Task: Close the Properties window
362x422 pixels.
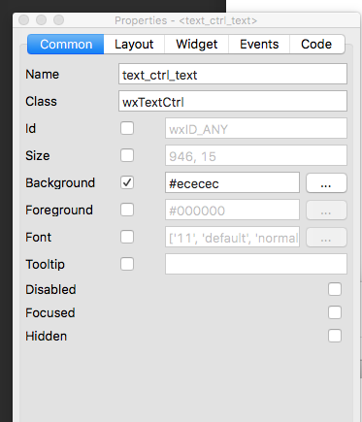Action: [x=24, y=20]
